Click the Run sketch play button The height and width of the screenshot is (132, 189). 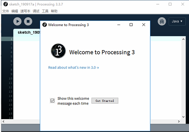pos(17,21)
